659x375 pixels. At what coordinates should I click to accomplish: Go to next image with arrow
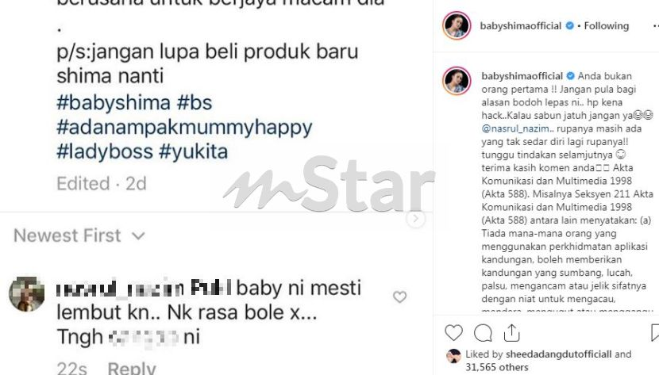(x=416, y=218)
